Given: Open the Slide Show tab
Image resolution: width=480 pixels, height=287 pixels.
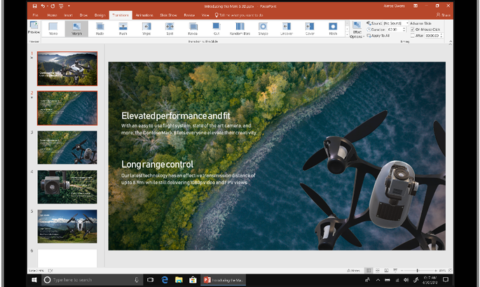Looking at the screenshot, I should [x=168, y=15].
